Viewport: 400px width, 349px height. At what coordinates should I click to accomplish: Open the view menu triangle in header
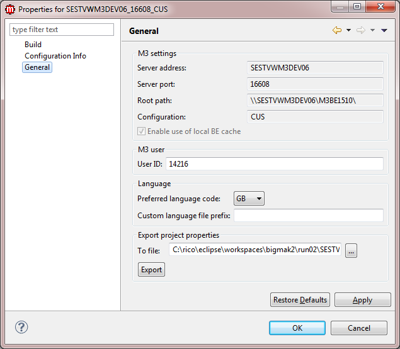(x=384, y=30)
